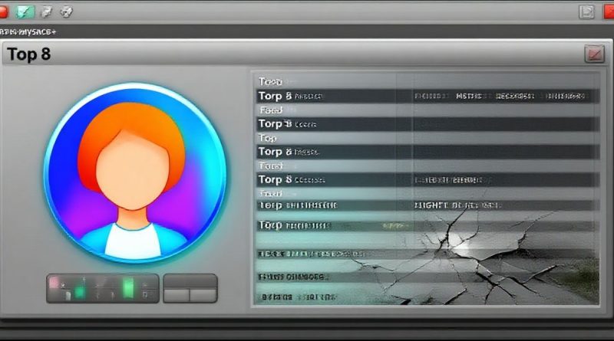
Task: Expand the Faed section header
Action: point(271,110)
